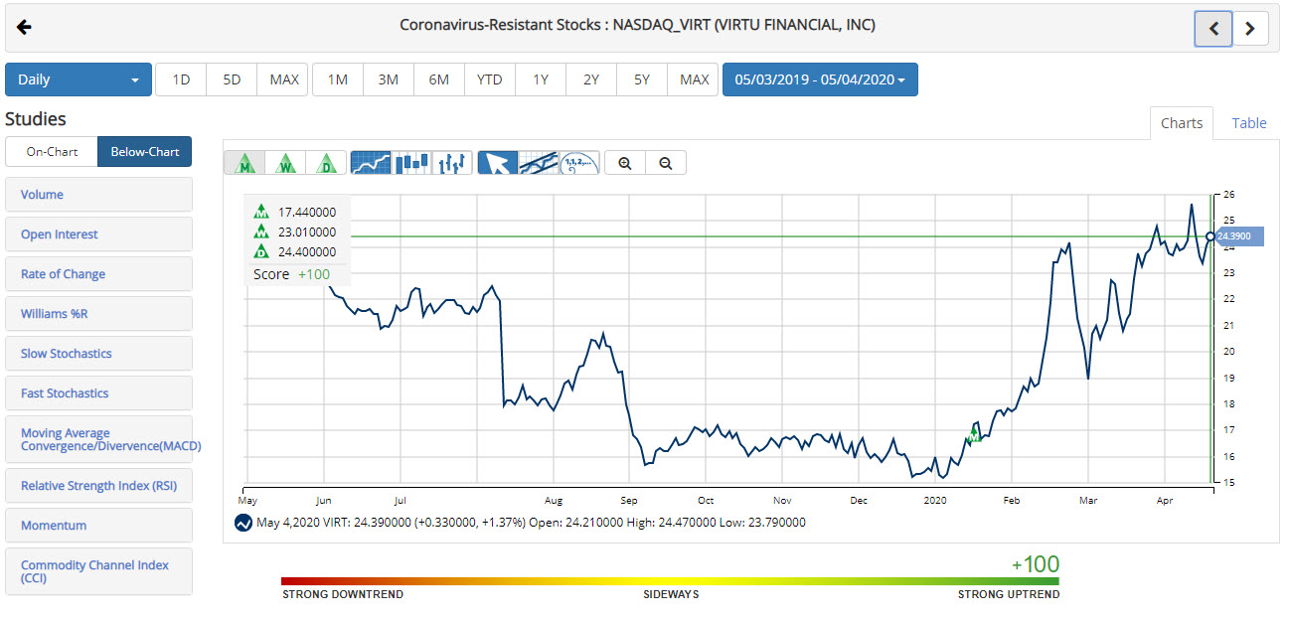Image resolution: width=1289 pixels, height=621 pixels.
Task: Click the daily triangle icon beside 24.400000
Action: pyautogui.click(x=261, y=251)
